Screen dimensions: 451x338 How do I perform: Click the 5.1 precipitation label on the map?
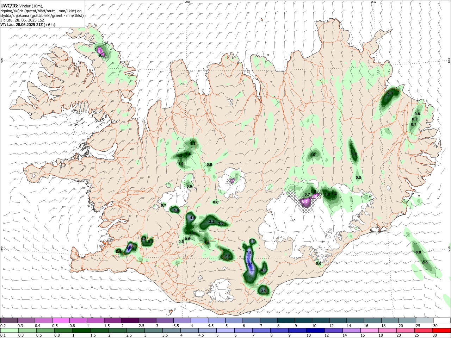point(252,241)
